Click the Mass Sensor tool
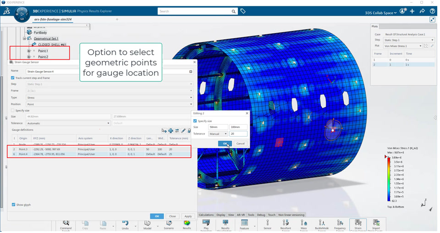440x233 pixels. pos(304,225)
